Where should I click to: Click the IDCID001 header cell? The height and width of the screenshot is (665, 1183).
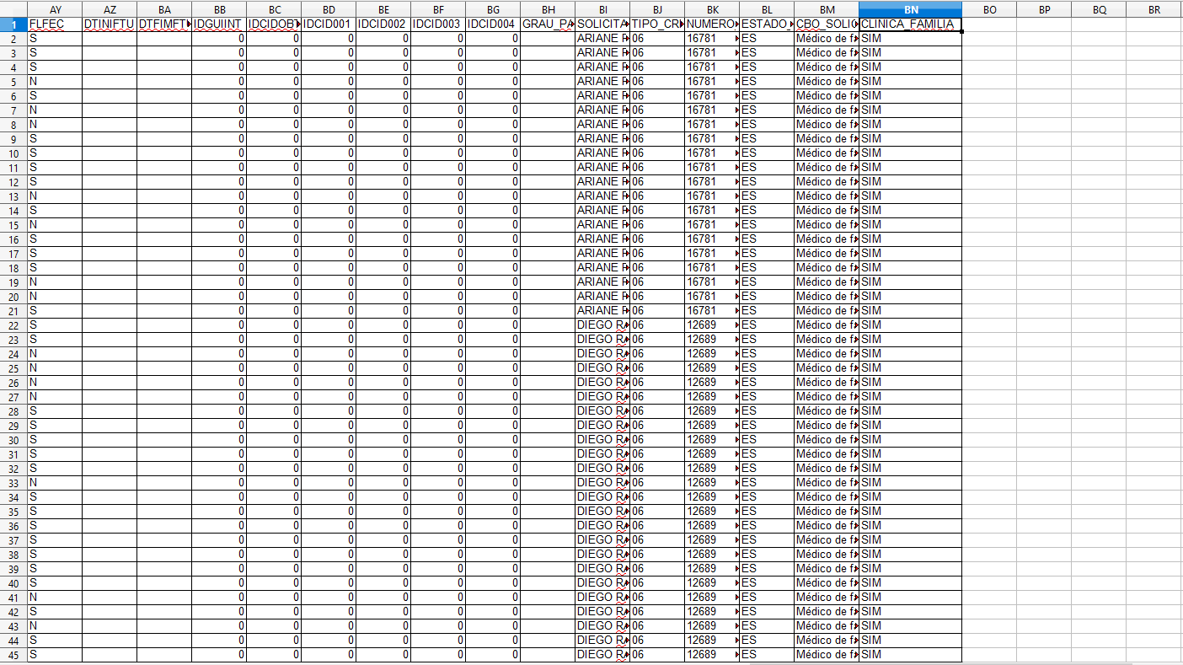pos(329,24)
